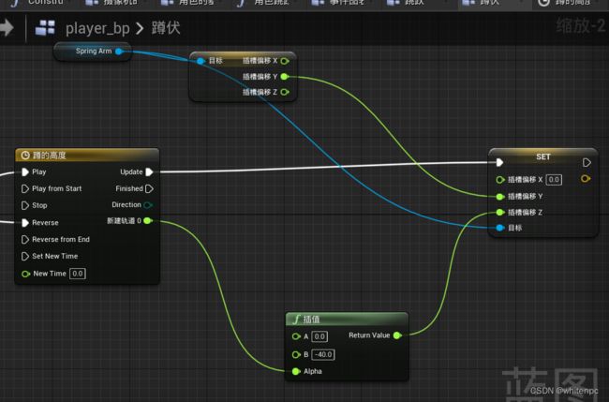Click the Play from Start exec pin
The image size is (609, 402).
[25, 188]
